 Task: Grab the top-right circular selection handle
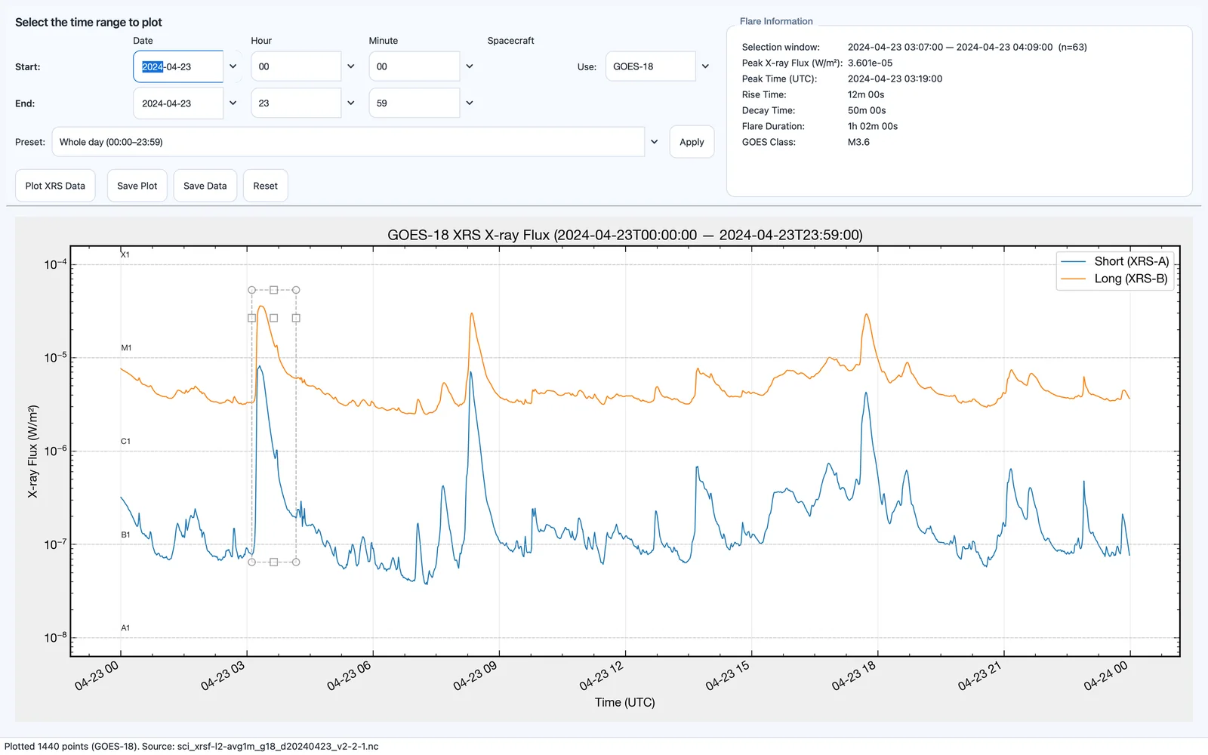click(x=296, y=290)
